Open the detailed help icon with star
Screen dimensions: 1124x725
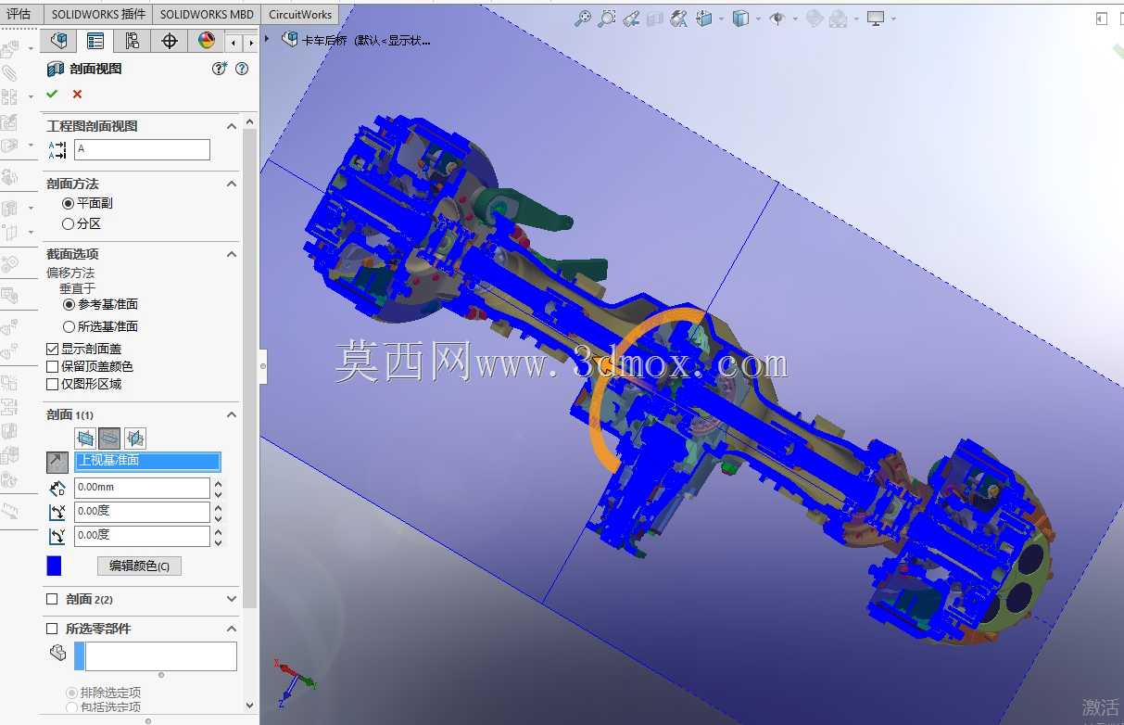[220, 69]
